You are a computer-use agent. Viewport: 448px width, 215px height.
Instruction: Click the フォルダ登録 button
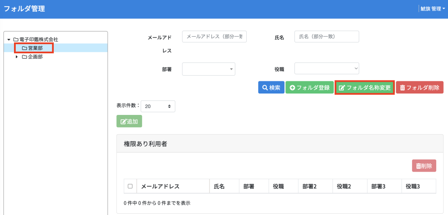tap(309, 88)
